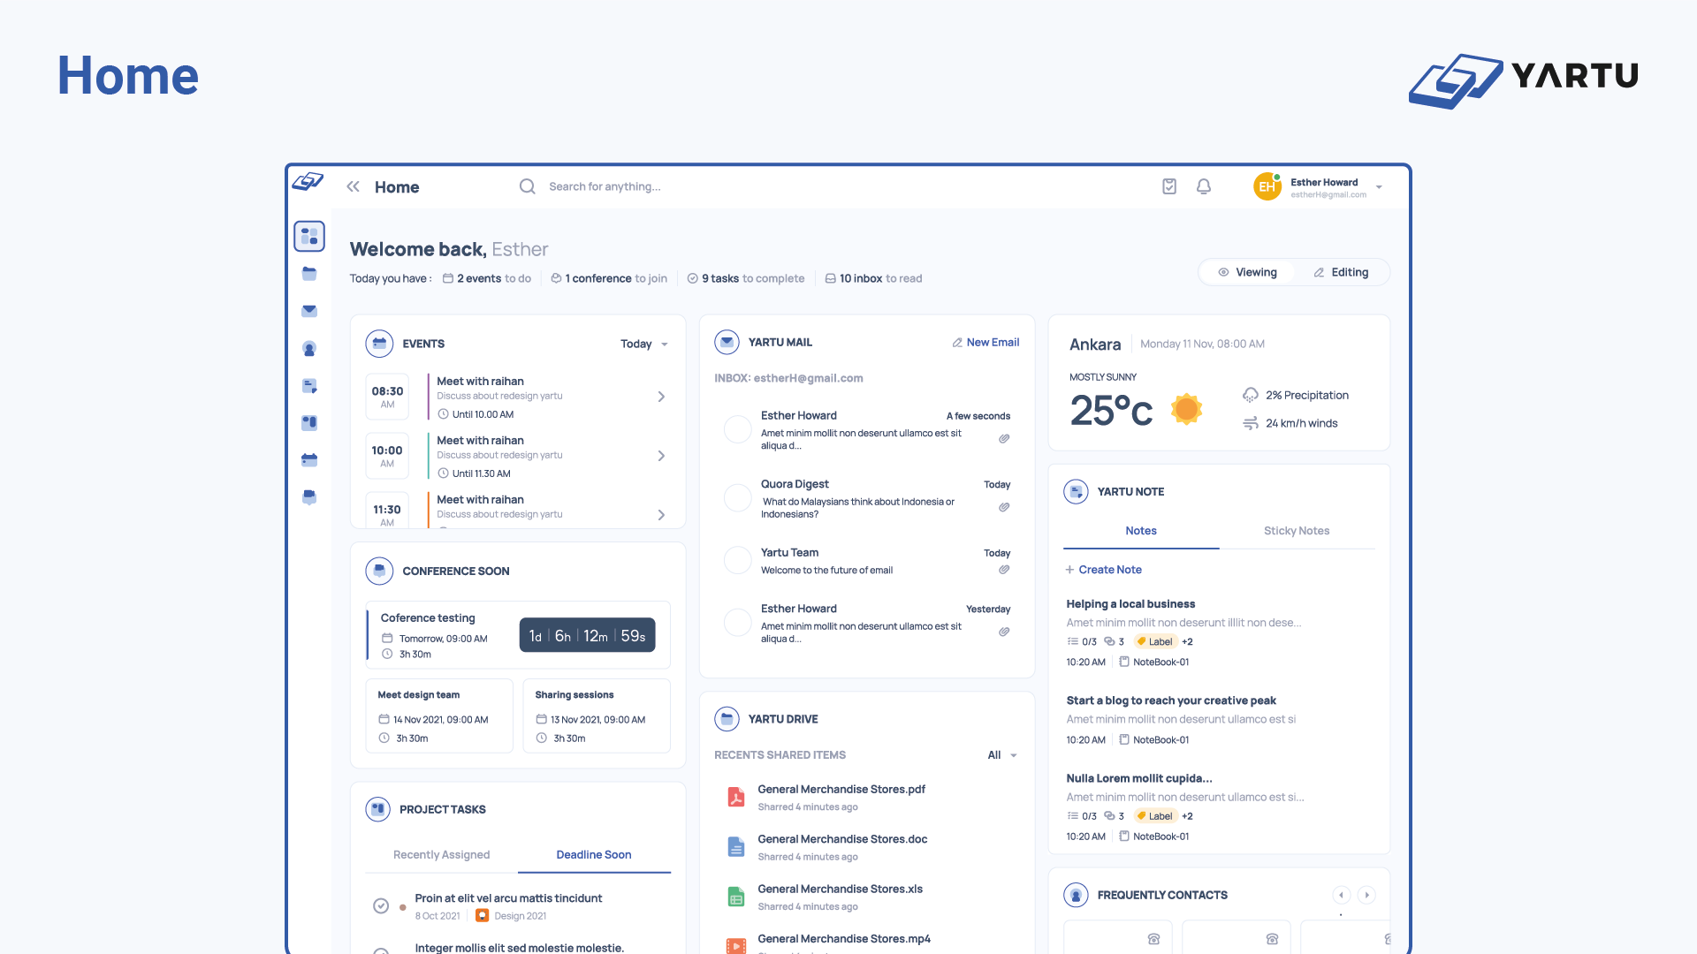
Task: Open the Meet design team conference card
Action: (x=439, y=715)
